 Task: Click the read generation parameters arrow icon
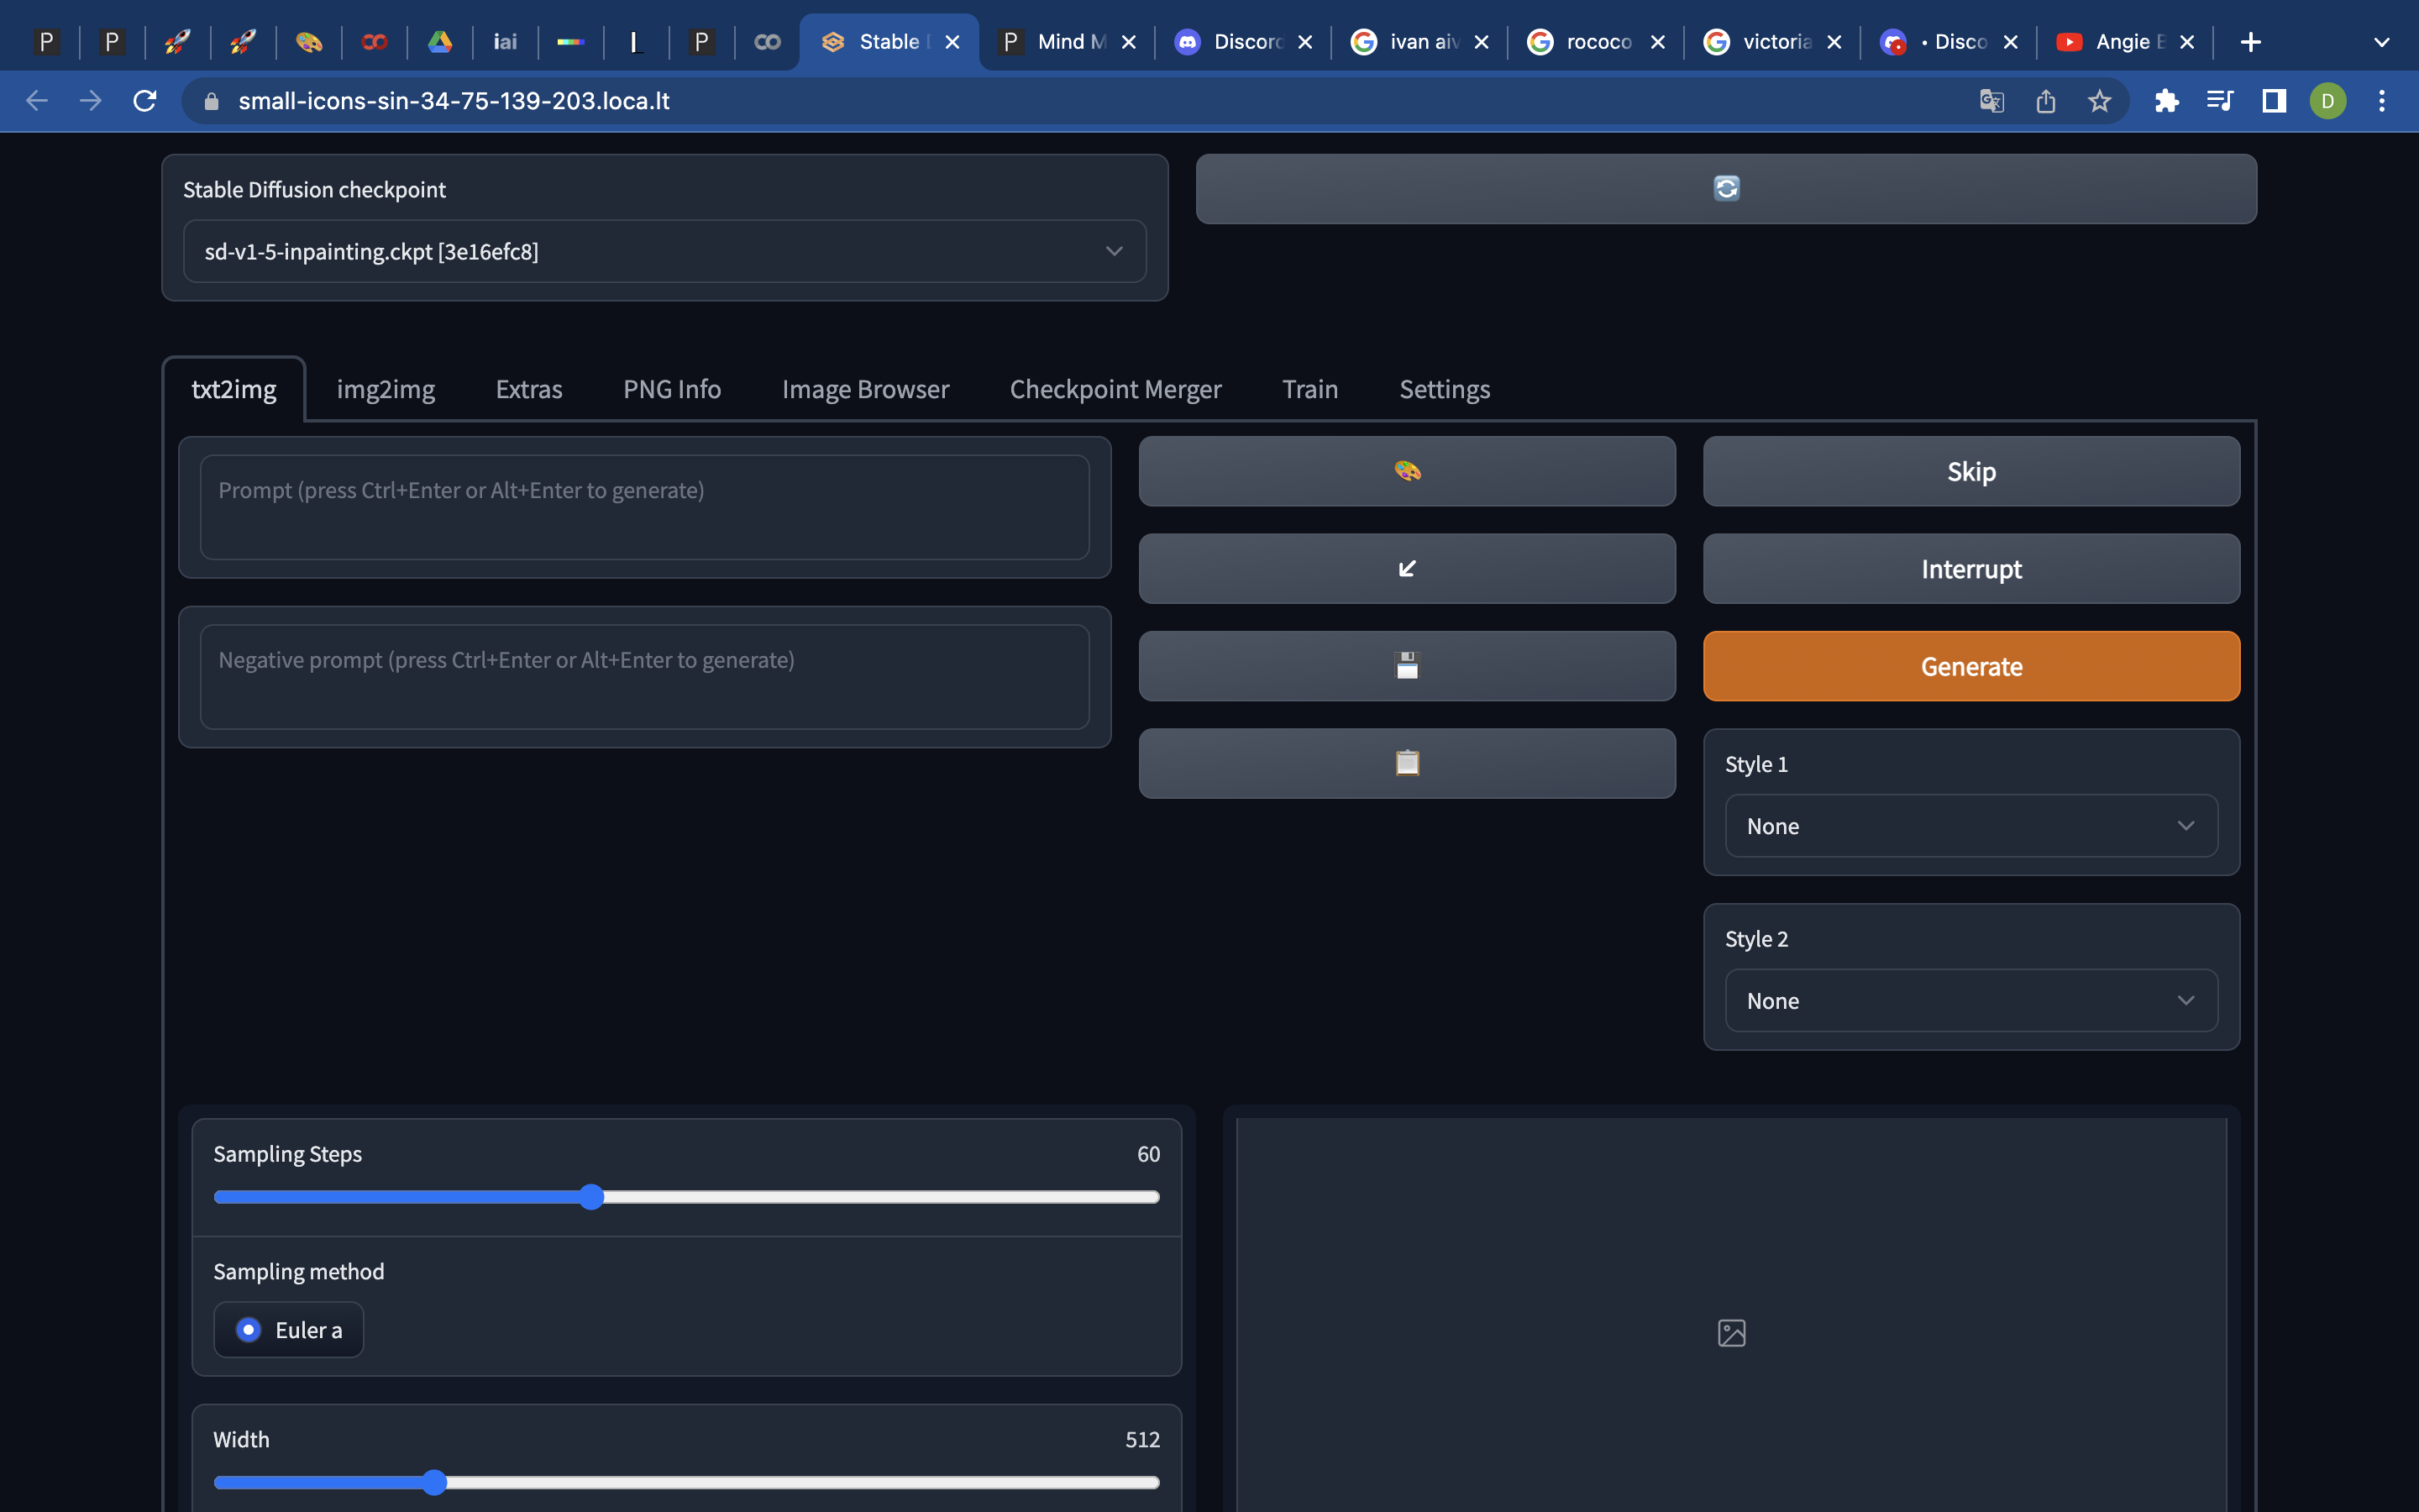click(x=1406, y=568)
